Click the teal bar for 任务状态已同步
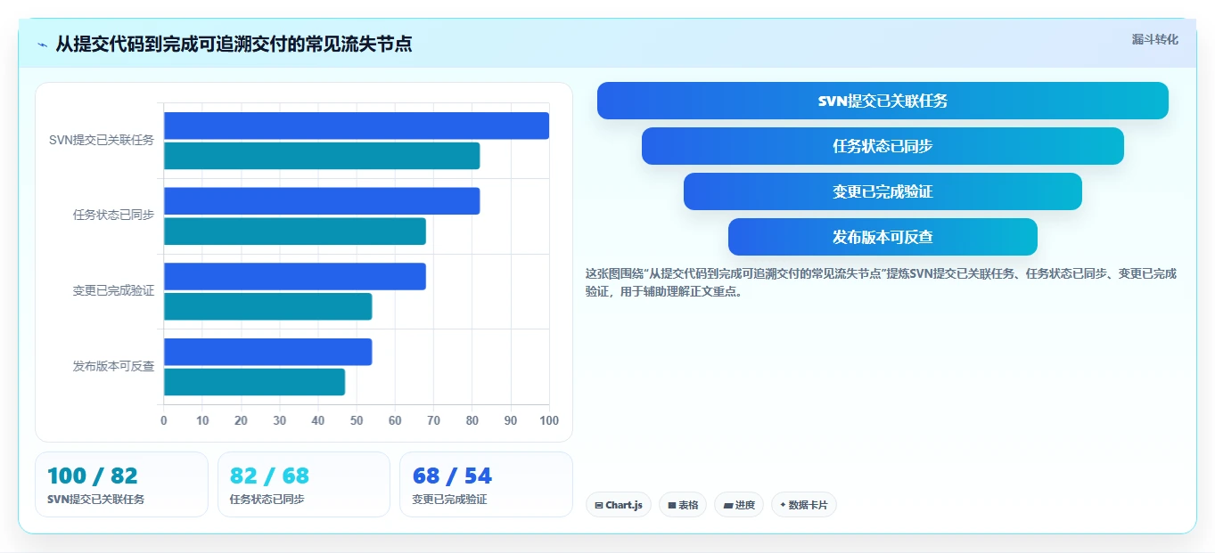This screenshot has width=1215, height=553. [295, 232]
